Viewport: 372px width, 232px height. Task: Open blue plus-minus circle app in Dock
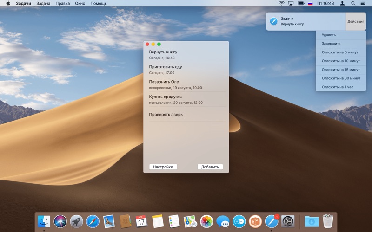tap(239, 222)
